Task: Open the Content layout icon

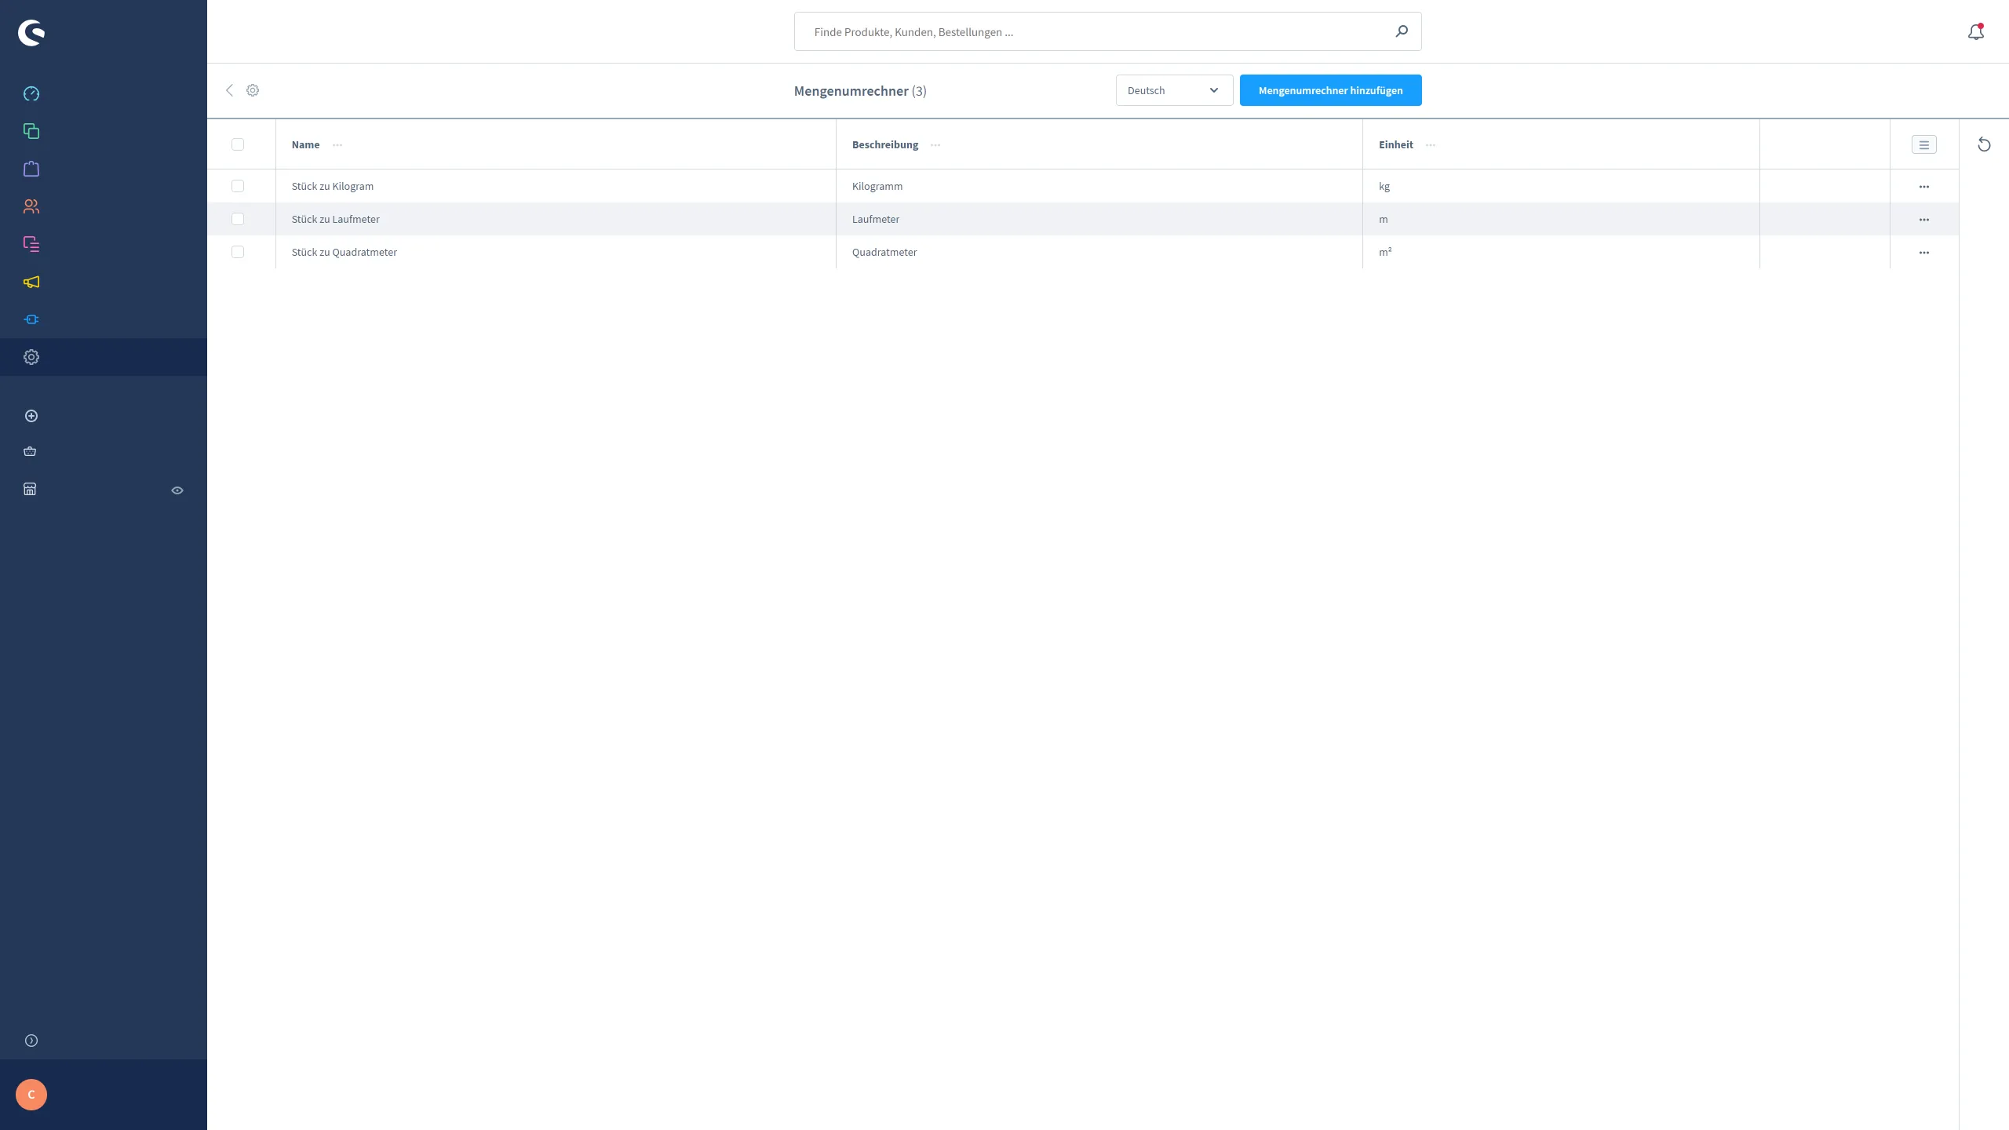Action: (x=31, y=244)
